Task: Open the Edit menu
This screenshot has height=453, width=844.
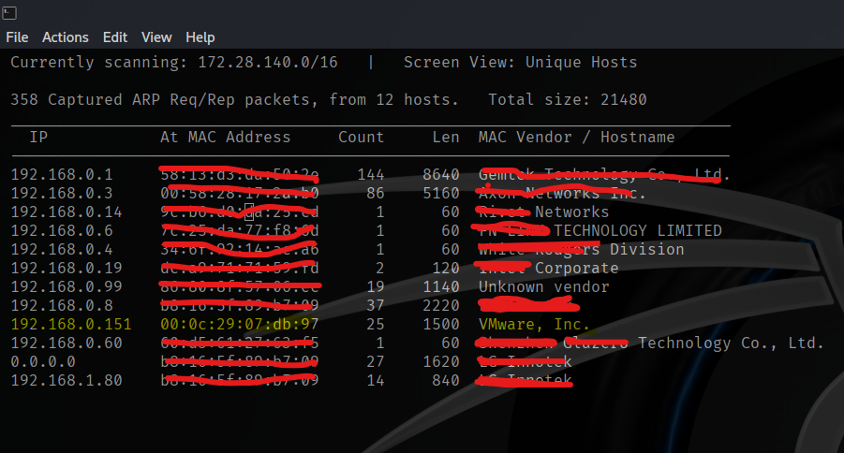Action: [x=115, y=37]
